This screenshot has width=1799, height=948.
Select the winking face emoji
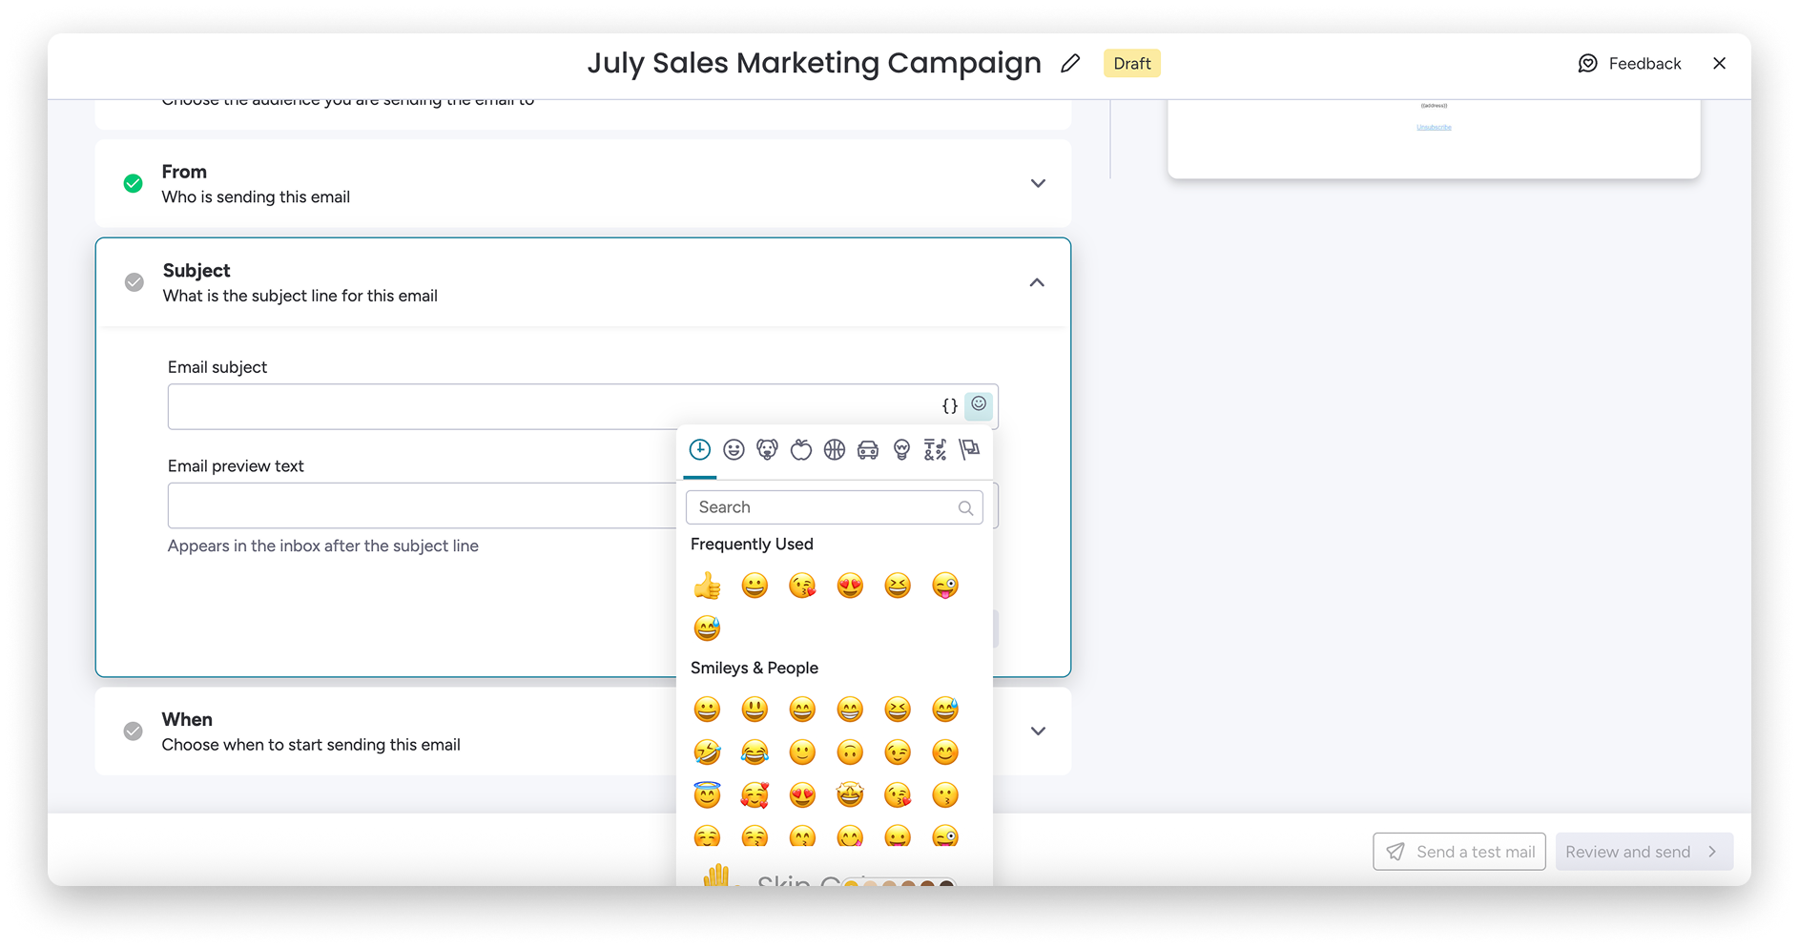pos(898,752)
